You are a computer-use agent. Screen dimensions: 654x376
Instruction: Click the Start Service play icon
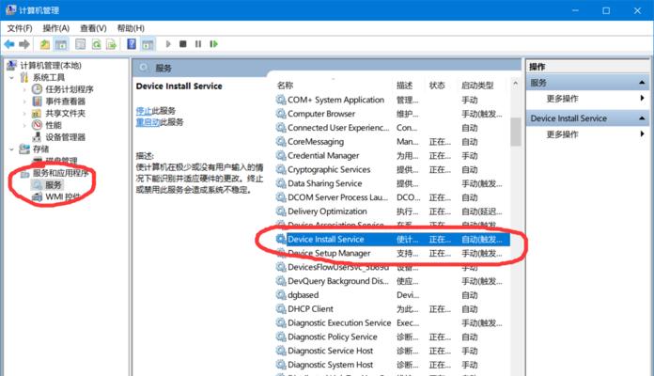tap(168, 44)
